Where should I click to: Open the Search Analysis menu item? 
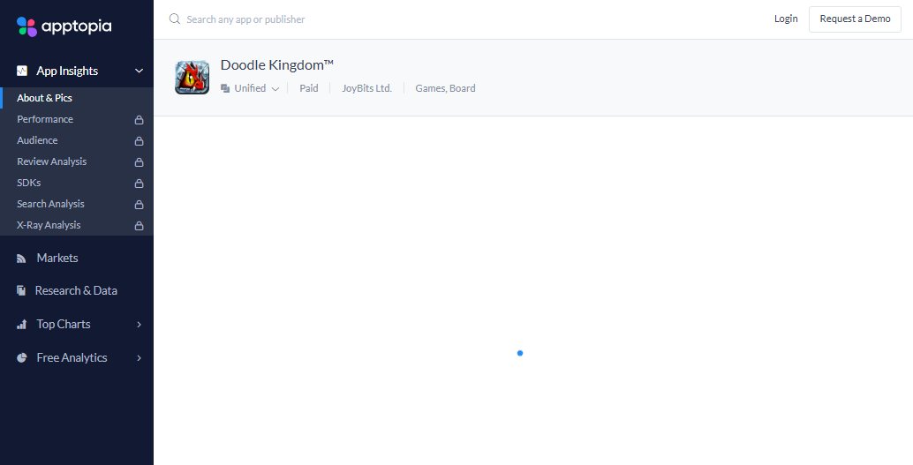[x=50, y=204]
